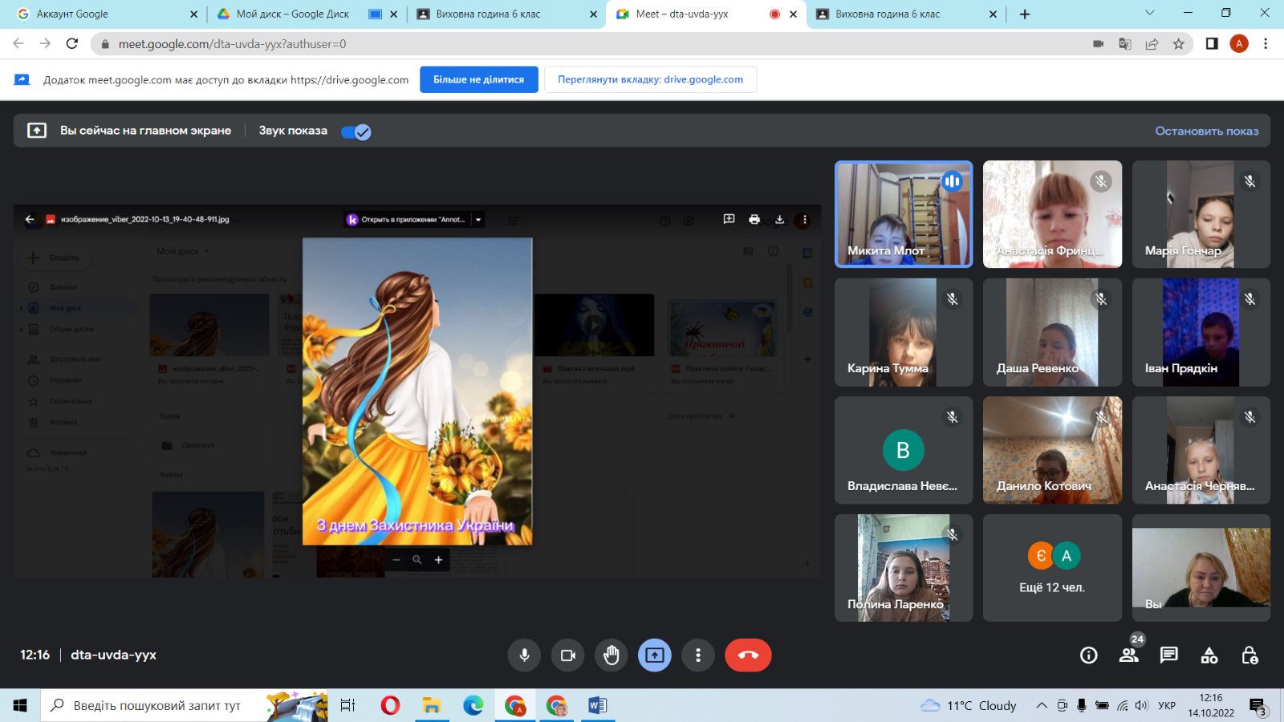Viewport: 1284px width, 722px height.
Task: Select Даша Ревенко video tile
Action: click(x=1052, y=332)
